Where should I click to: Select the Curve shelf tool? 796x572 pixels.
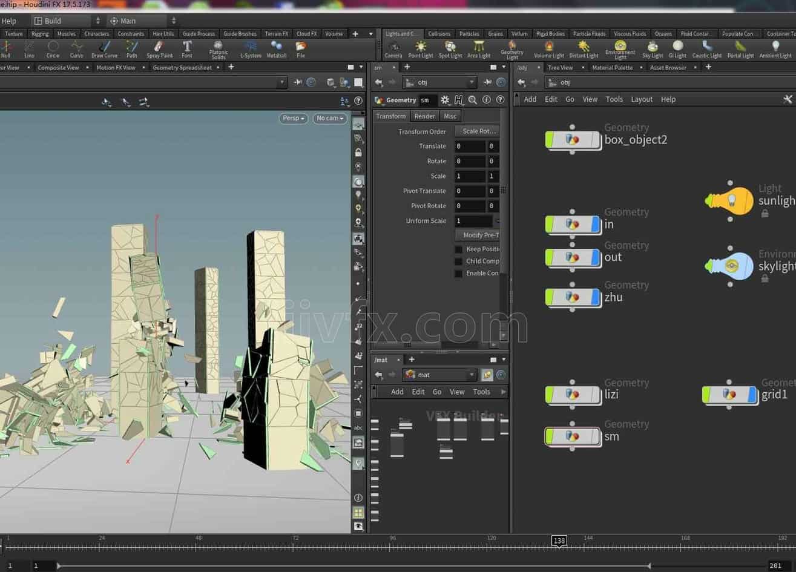pyautogui.click(x=76, y=50)
